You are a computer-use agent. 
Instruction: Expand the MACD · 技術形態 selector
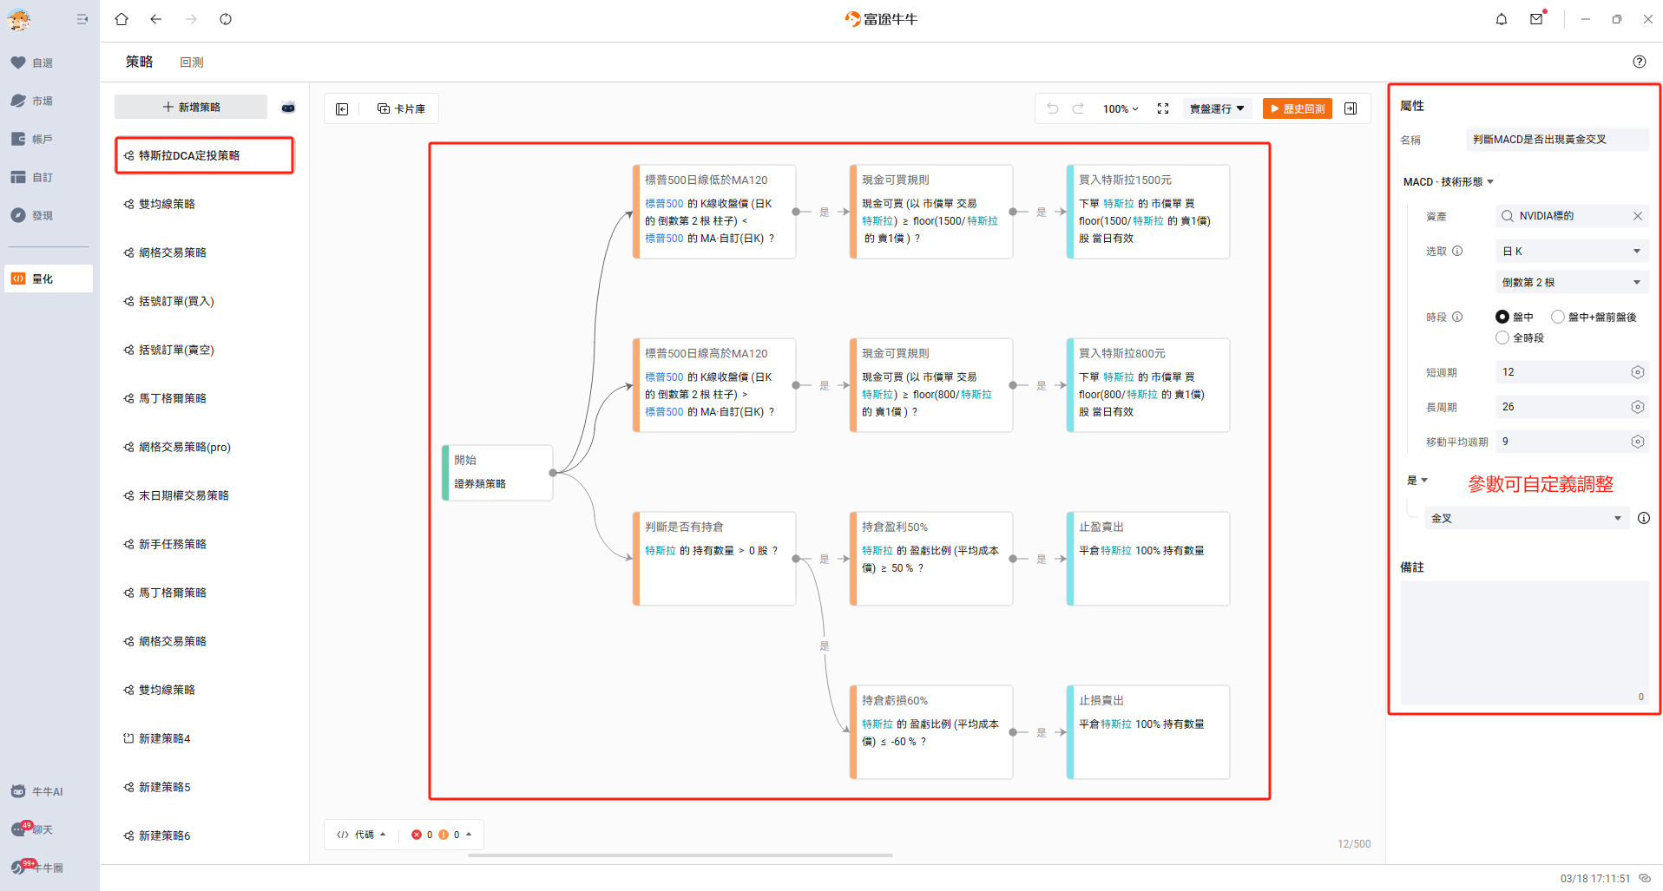click(x=1449, y=181)
